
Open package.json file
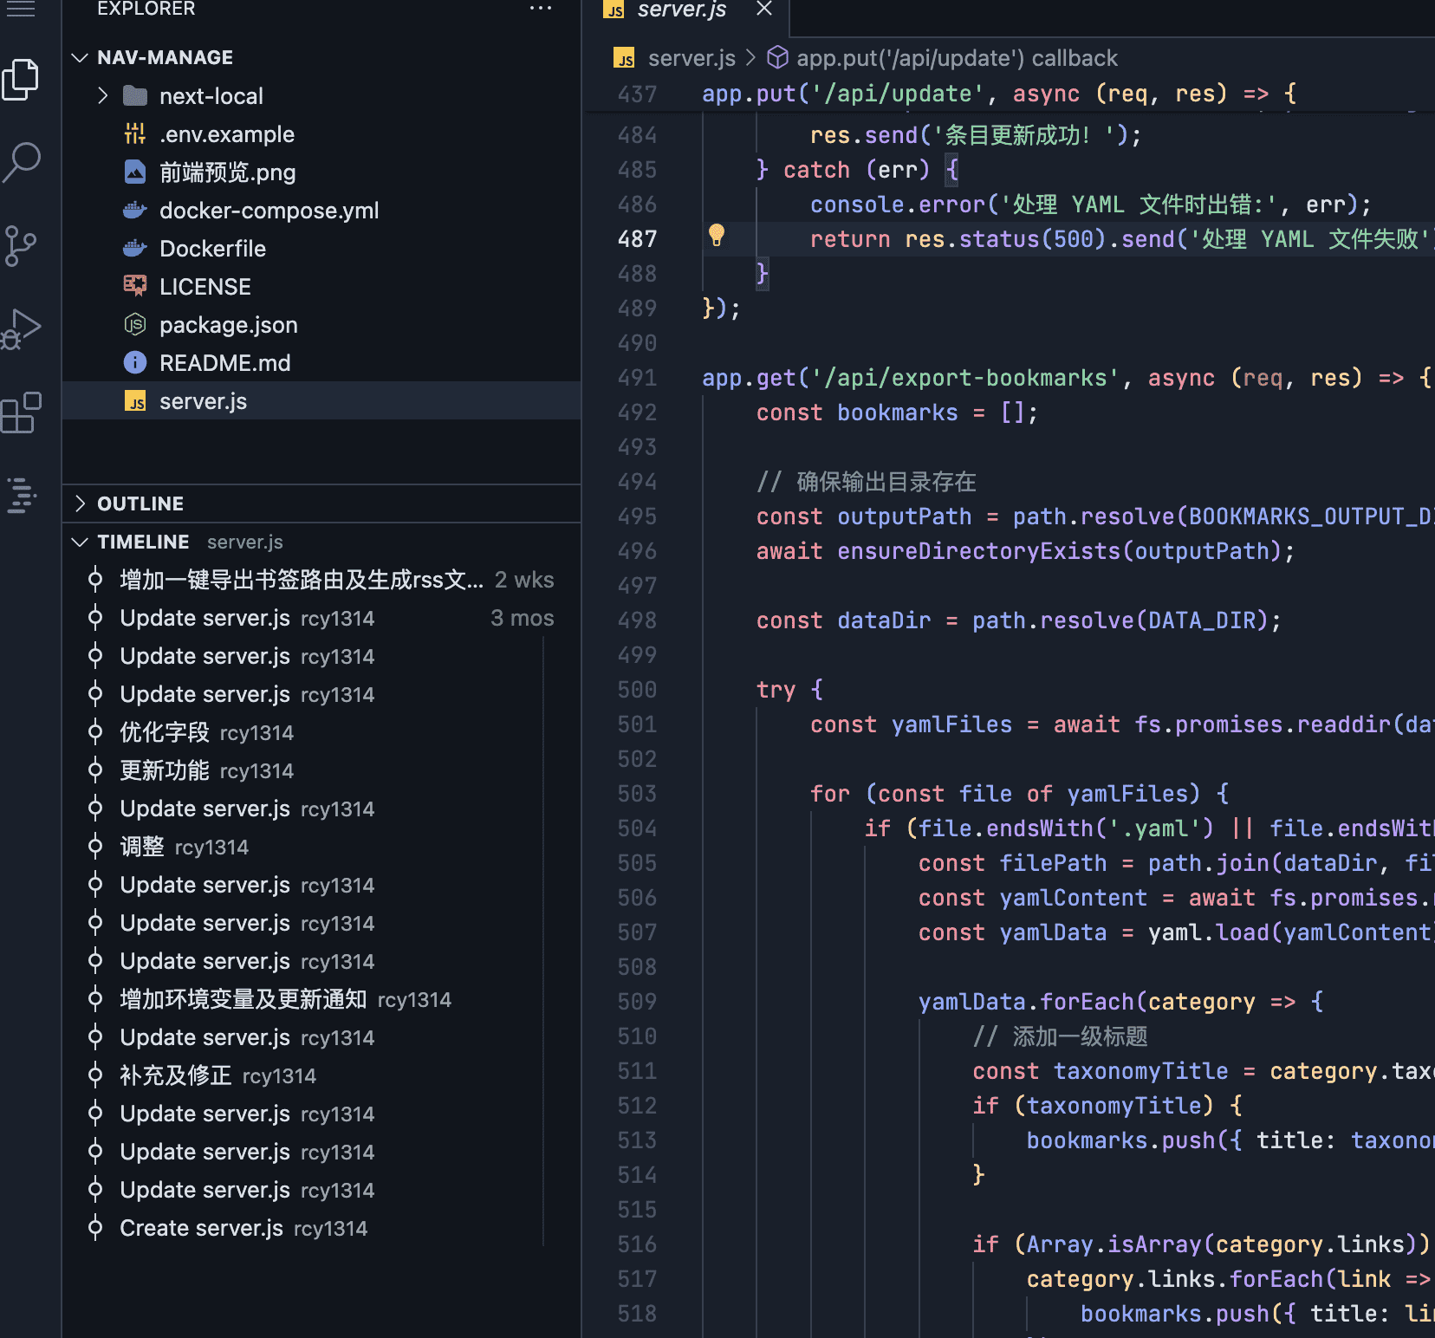pyautogui.click(x=321, y=324)
